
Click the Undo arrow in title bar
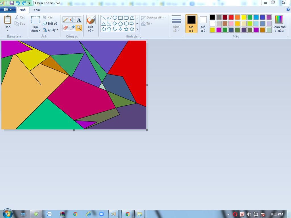tap(18, 3)
